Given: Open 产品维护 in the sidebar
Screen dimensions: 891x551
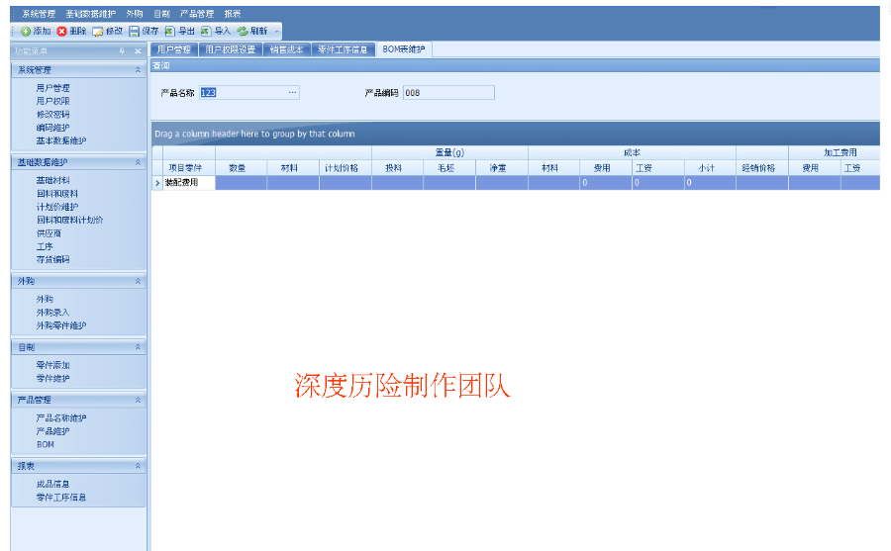Looking at the screenshot, I should click(x=52, y=431).
